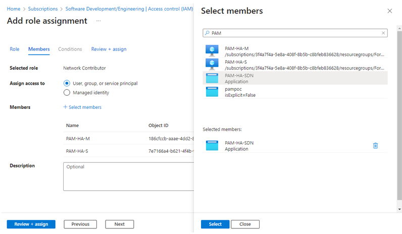Go to the Review + assign tab
Screen dimensions: 402x234
[x=109, y=49]
